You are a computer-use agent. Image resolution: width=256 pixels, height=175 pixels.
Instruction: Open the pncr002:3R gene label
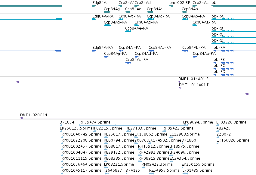click(180, 3)
